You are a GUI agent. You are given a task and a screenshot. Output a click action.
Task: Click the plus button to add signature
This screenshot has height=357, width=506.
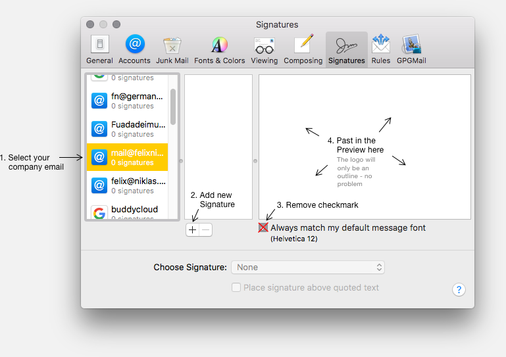[192, 230]
